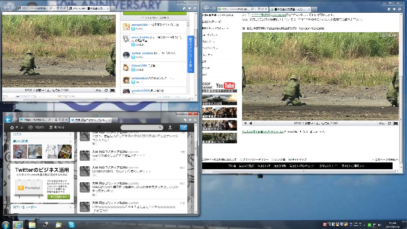Image resolution: width=407 pixels, height=229 pixels.
Task: Open Windows Explorer folder on taskbar
Action: tap(32, 225)
